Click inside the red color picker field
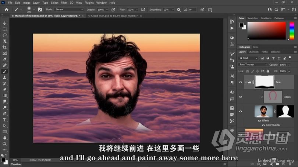298x167 pixels. click(267, 31)
